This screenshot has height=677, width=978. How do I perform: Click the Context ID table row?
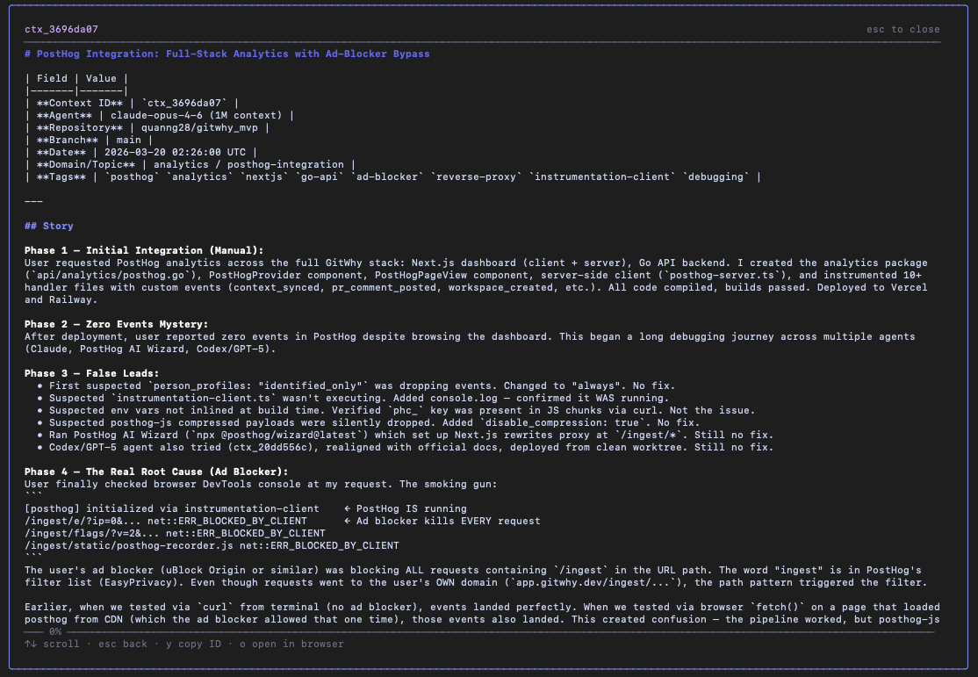coord(132,103)
